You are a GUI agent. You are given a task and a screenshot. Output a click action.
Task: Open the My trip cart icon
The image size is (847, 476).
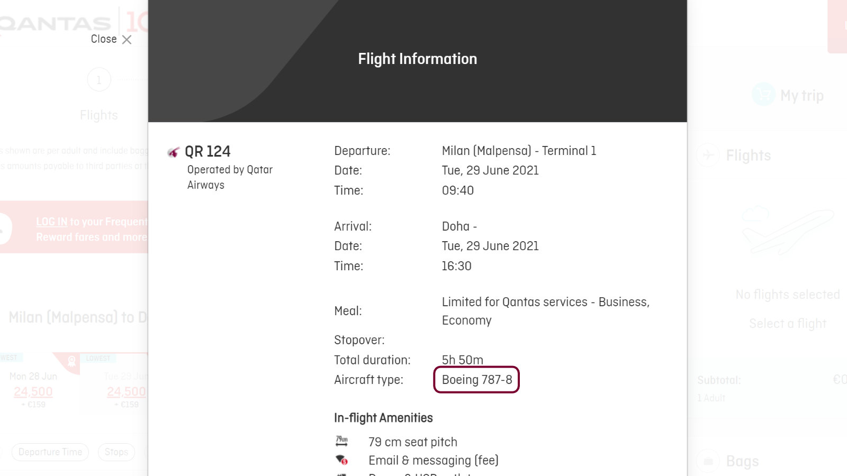(763, 95)
